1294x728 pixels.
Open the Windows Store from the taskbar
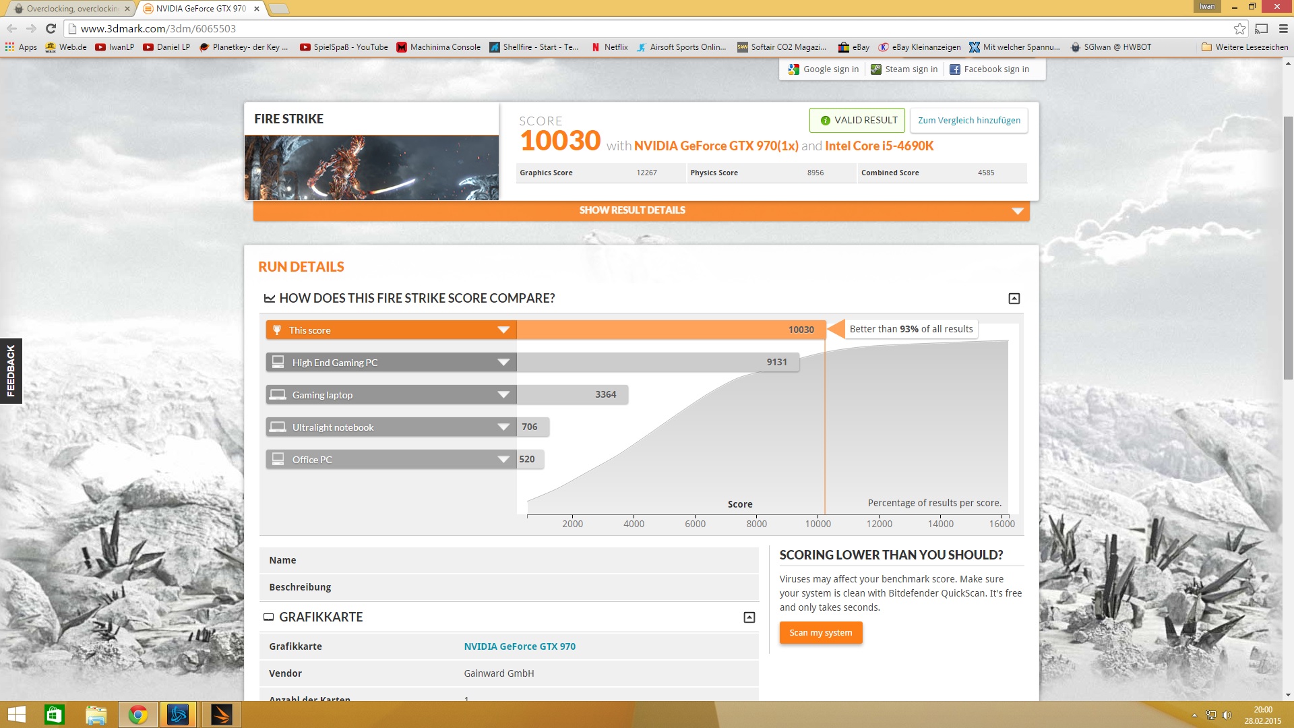pyautogui.click(x=54, y=715)
